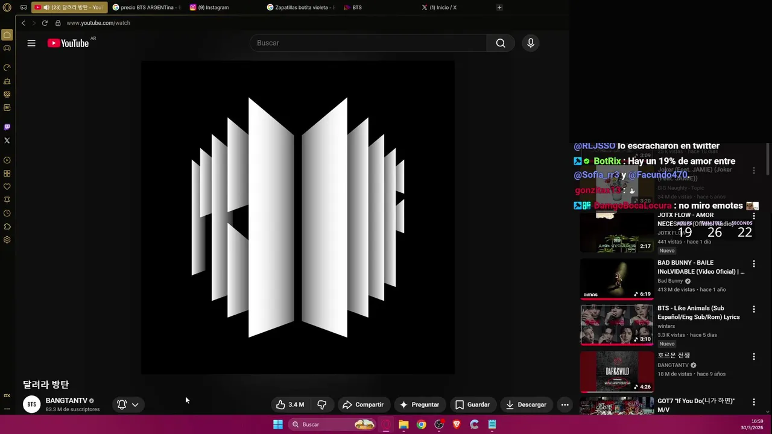Start voice search with microphone icon

click(x=531, y=43)
